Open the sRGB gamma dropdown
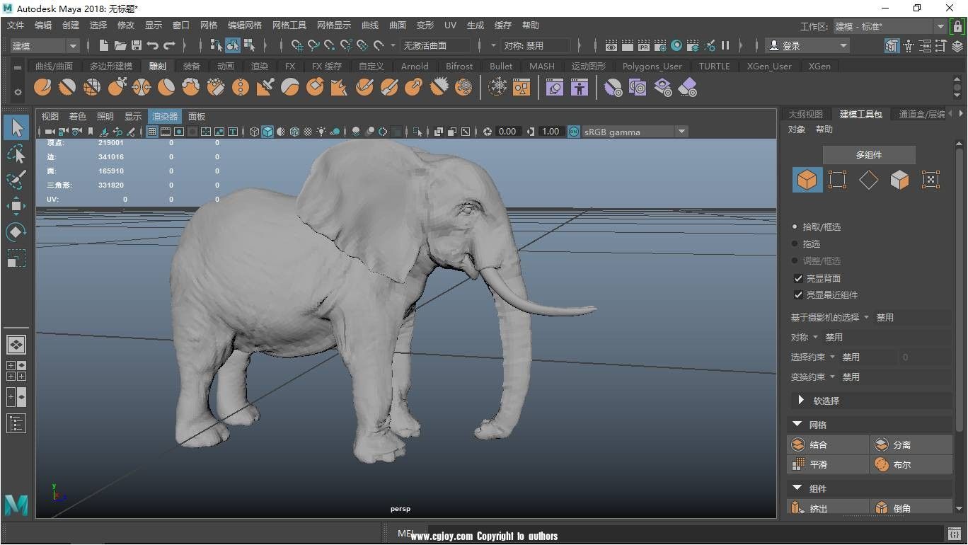Screen dimensions: 968x545 pos(633,132)
